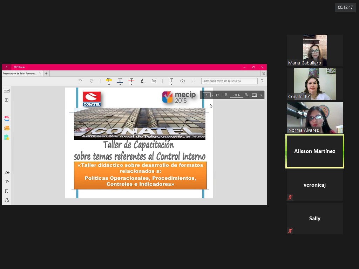Image resolution: width=359 pixels, height=269 pixels.
Task: Zoom out with the minus magnifier
Action: [226, 95]
